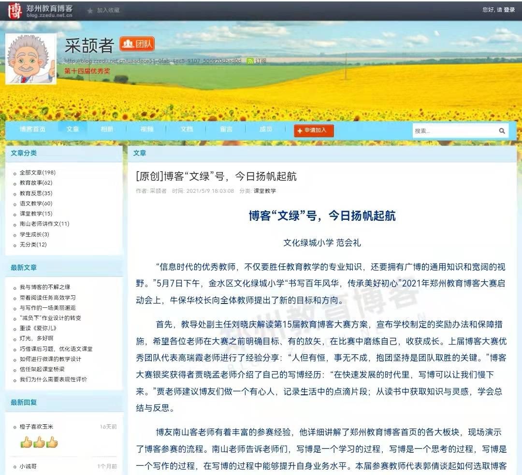522x475 pixels.
Task: Click the search magnifier icon
Action: (502, 130)
